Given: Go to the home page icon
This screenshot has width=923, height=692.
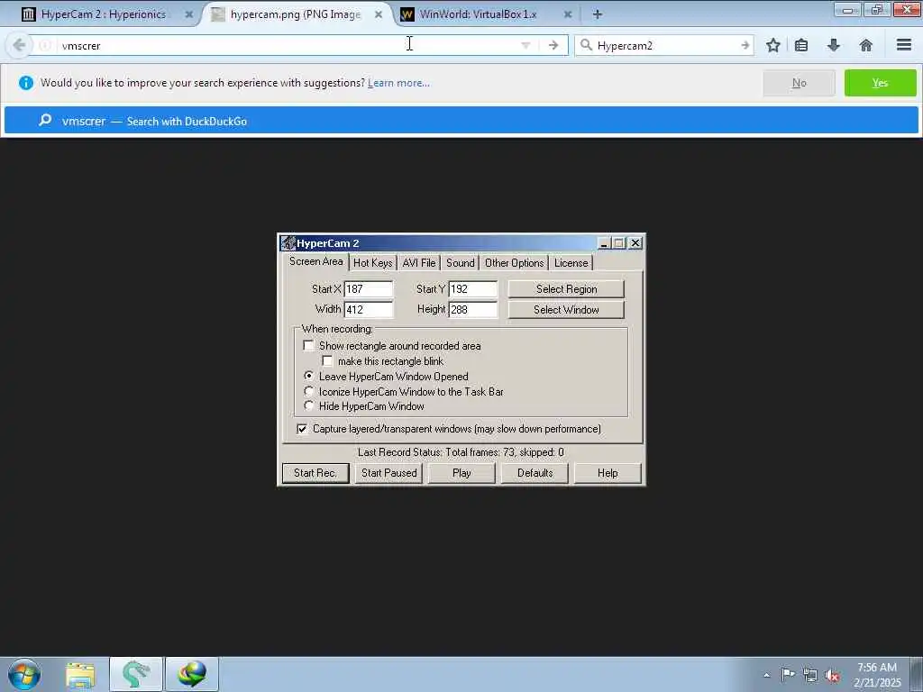Looking at the screenshot, I should click(866, 45).
